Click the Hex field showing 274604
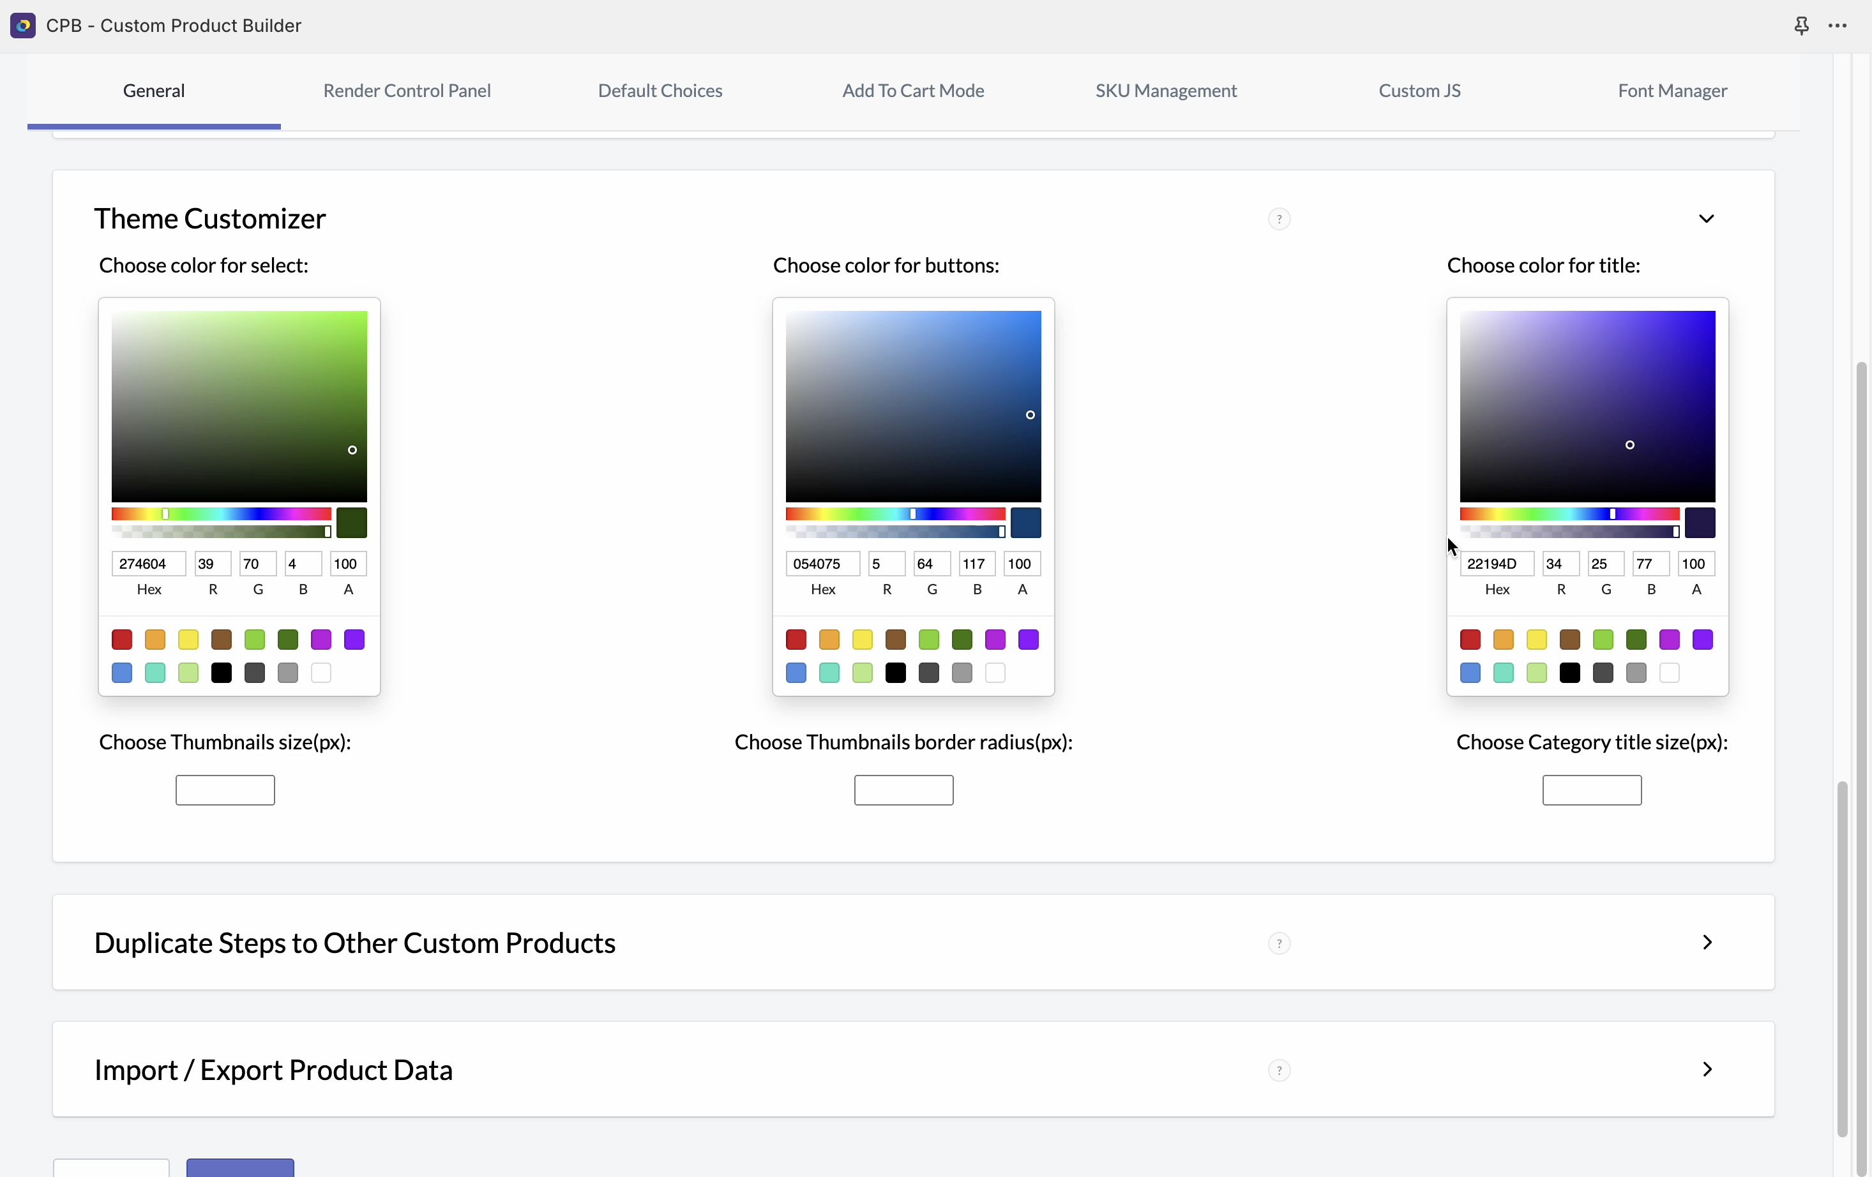The height and width of the screenshot is (1177, 1872). 149,564
